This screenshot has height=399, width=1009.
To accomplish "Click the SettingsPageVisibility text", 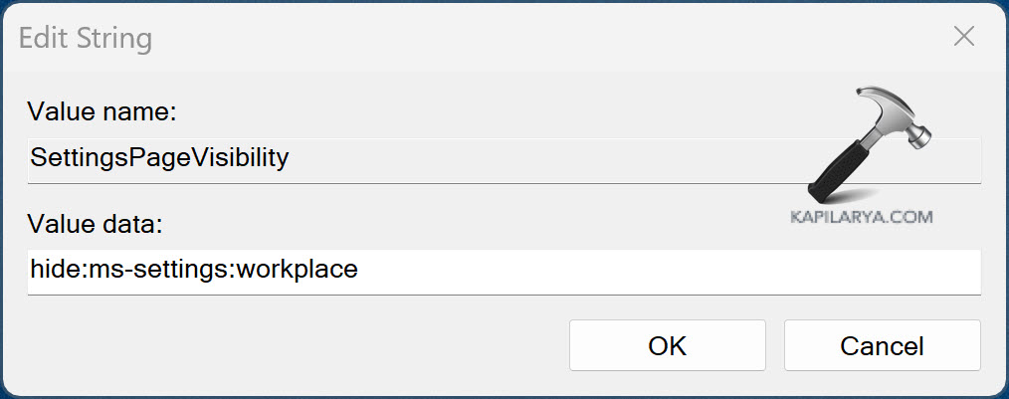I will [x=159, y=157].
